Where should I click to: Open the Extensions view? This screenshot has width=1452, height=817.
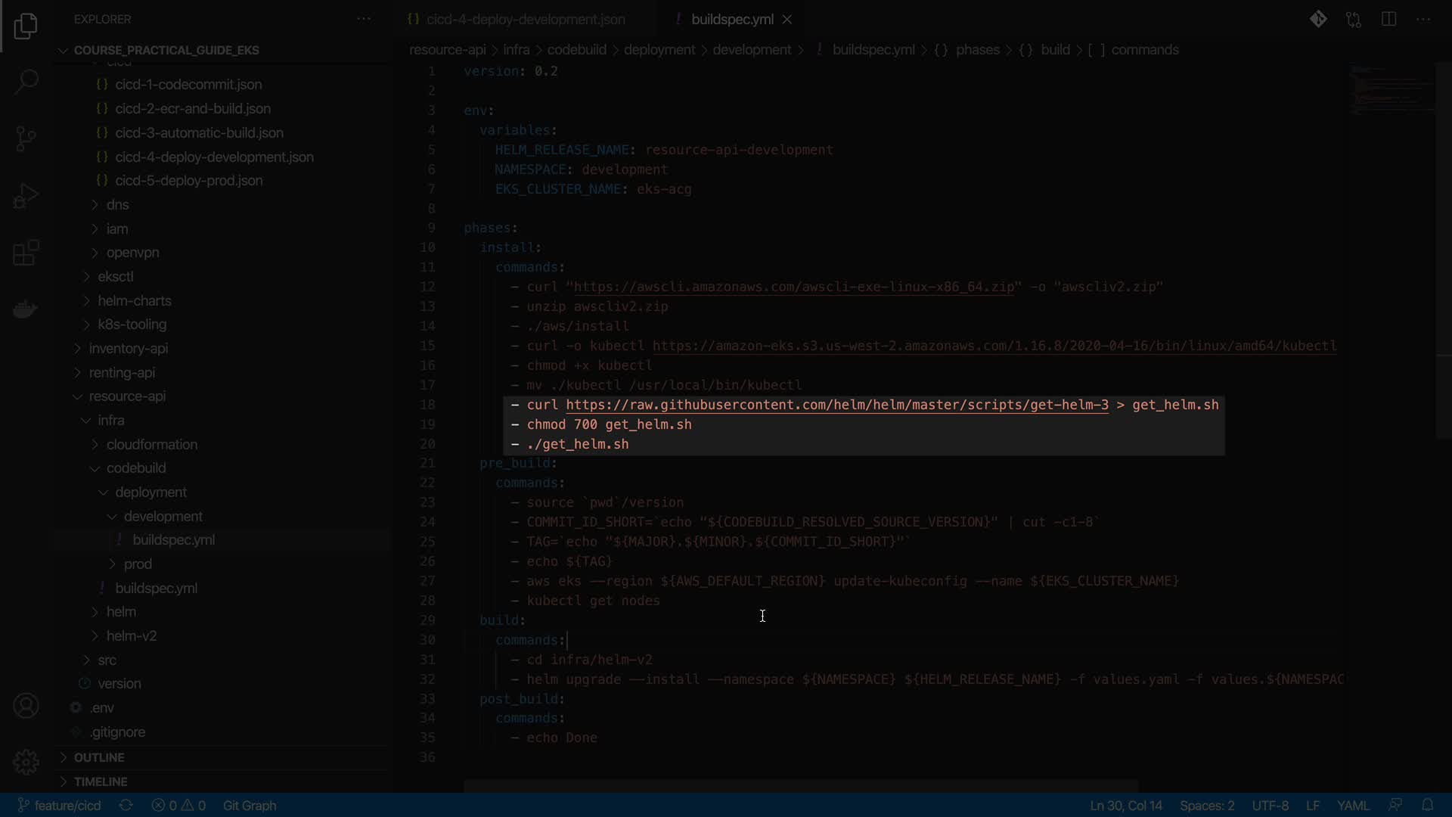26,253
